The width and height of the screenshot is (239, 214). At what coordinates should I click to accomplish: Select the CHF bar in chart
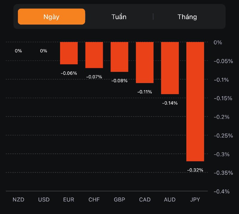coord(94,55)
